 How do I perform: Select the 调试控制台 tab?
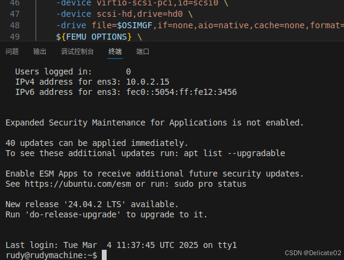(x=77, y=52)
